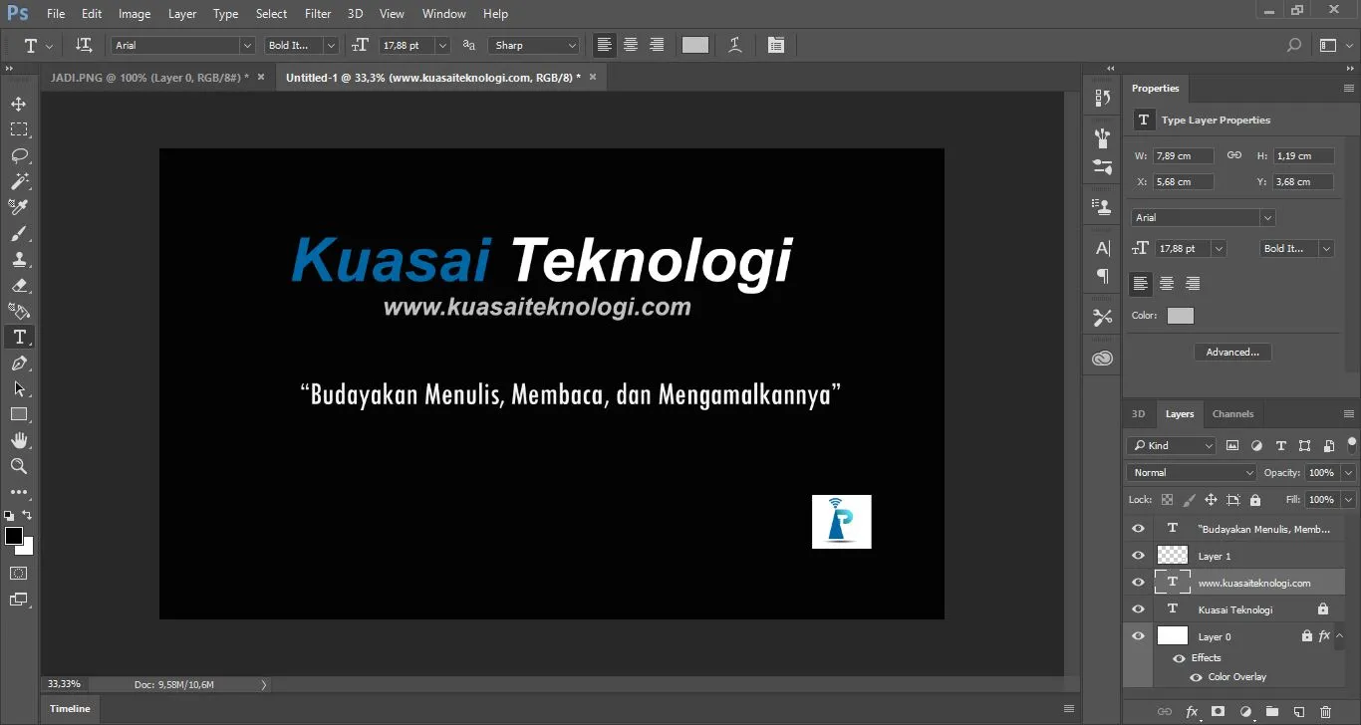The height and width of the screenshot is (725, 1361).
Task: Select the Move tool
Action: pyautogui.click(x=18, y=103)
